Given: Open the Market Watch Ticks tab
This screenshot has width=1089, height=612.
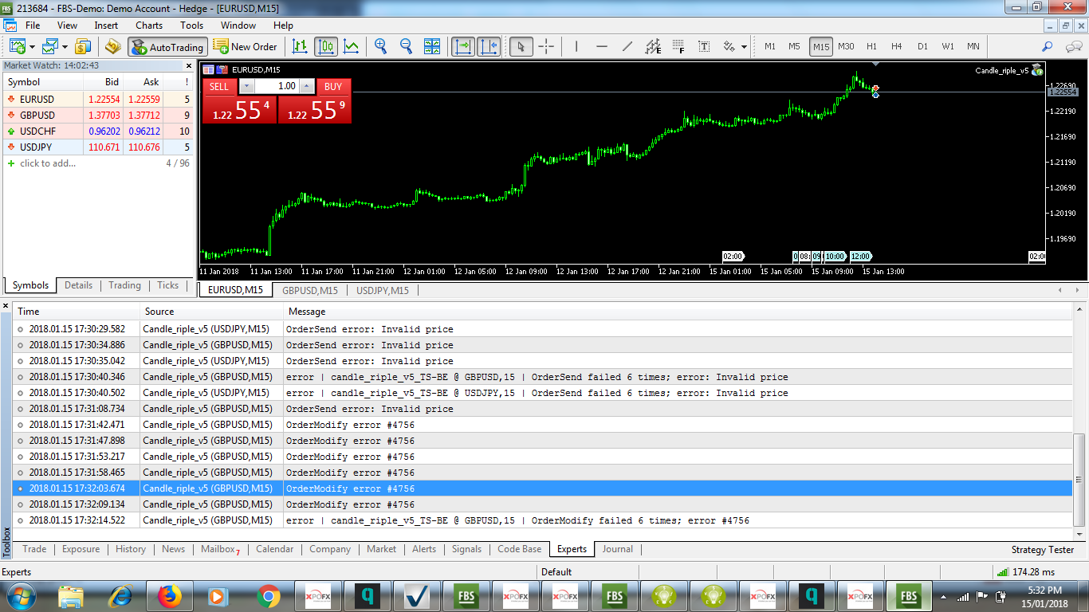Looking at the screenshot, I should 168,285.
